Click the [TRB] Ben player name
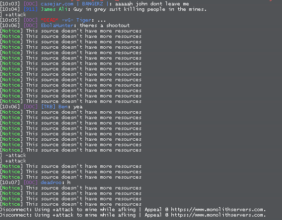Screen dimensions: 282x220 [54, 107]
